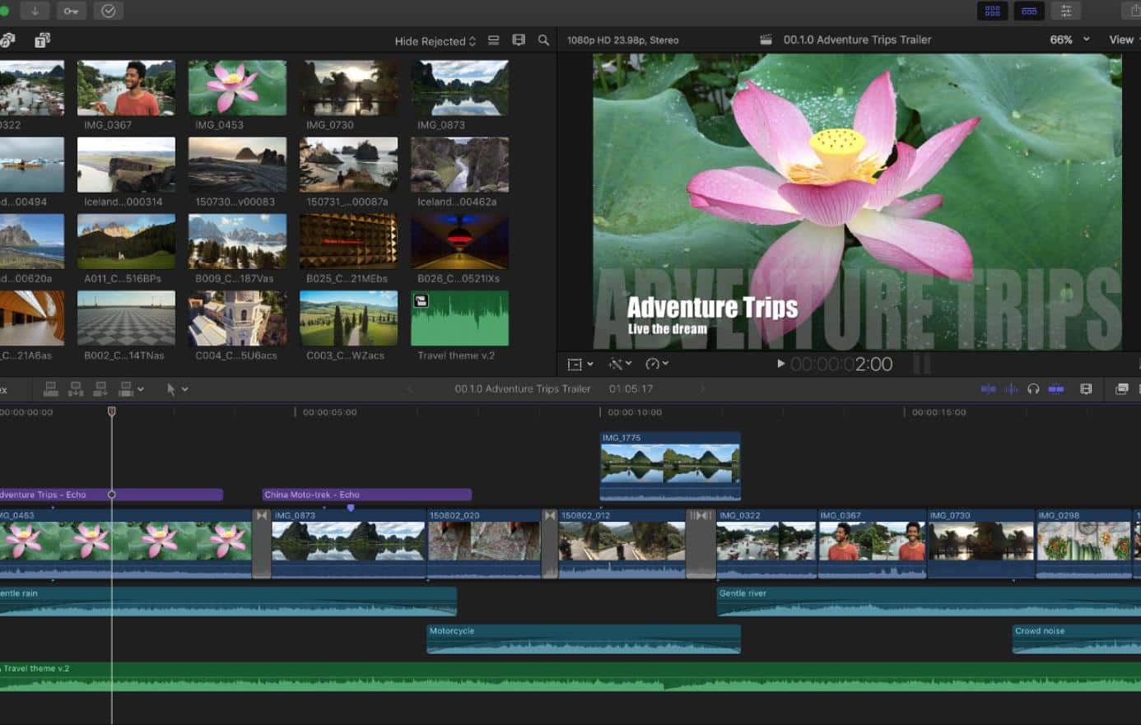Open the Hide Rejected clip filter
The image size is (1141, 725).
(435, 40)
